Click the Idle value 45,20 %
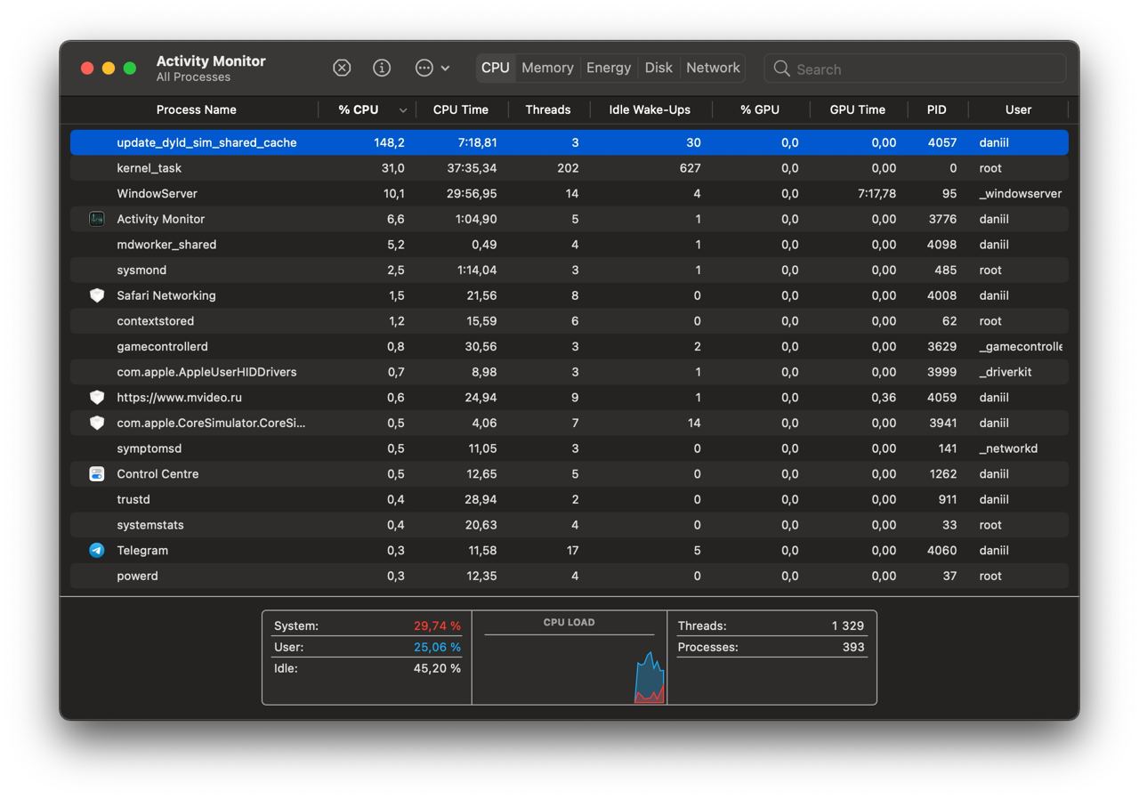The height and width of the screenshot is (799, 1139). 437,668
